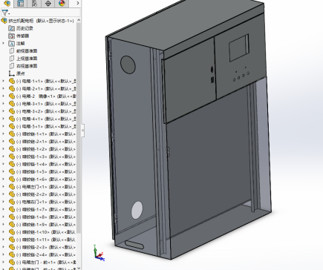The width and height of the screenshot is (323, 270).
Task: Expand the 暗铰链-2<1> component
Action: click(x=3, y=141)
